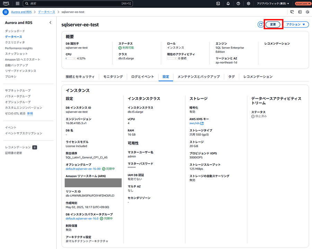
Task: Open 証明書の更新 in sidebar
Action: point(14,153)
